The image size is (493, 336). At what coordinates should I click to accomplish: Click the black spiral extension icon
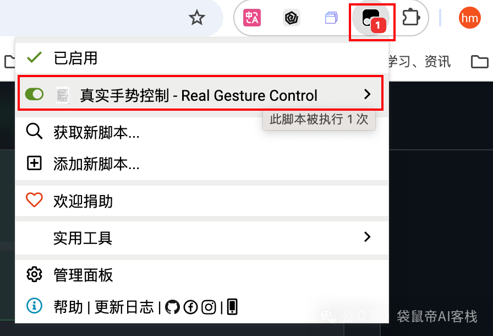coord(292,18)
